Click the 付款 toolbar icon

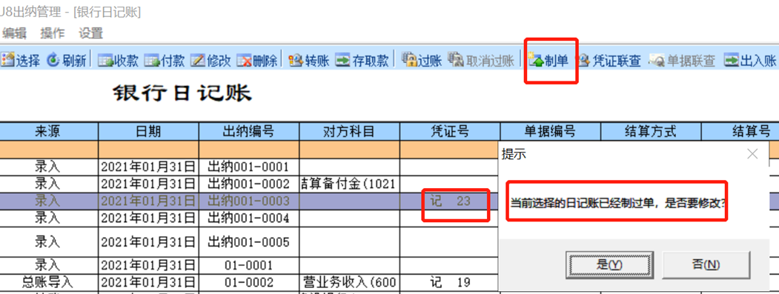tap(151, 61)
